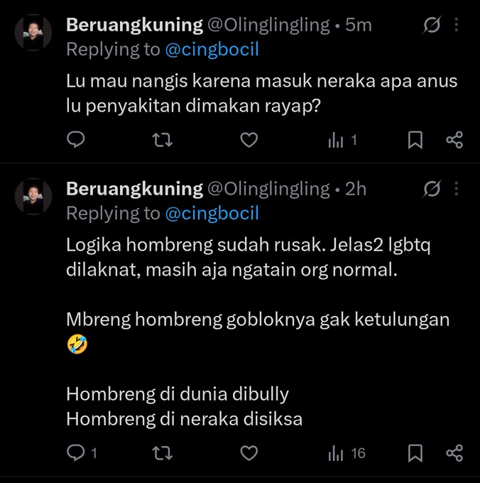This screenshot has height=483, width=480.
Task: View analytics showing 16 views
Action: (347, 454)
